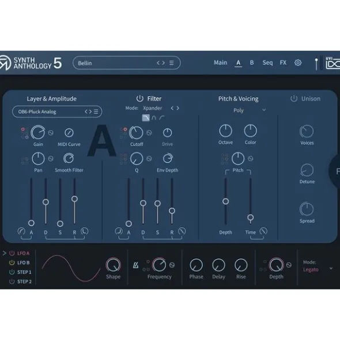Click filter release curve knob beside R
This screenshot has height=340, width=340.
coord(182,231)
